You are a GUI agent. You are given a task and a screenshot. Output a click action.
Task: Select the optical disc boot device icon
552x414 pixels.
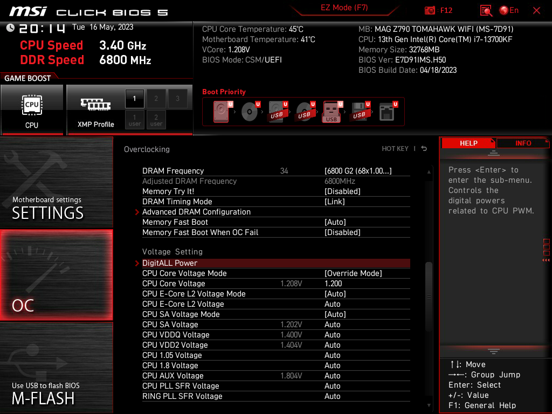250,112
